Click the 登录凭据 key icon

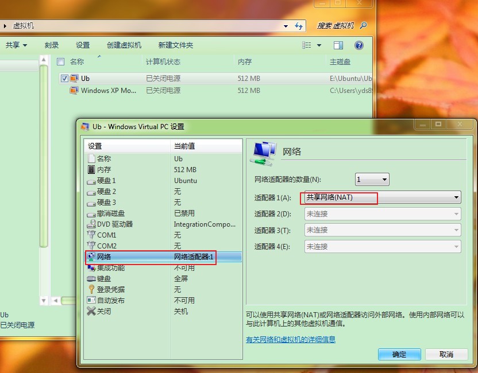(x=91, y=289)
